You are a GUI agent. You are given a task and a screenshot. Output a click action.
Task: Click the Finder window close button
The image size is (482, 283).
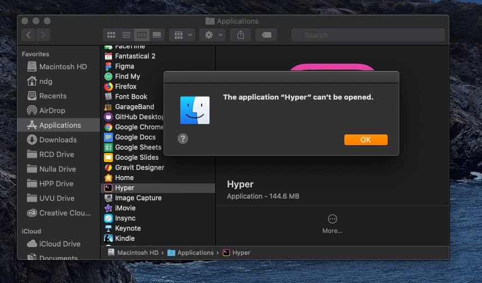click(x=25, y=21)
